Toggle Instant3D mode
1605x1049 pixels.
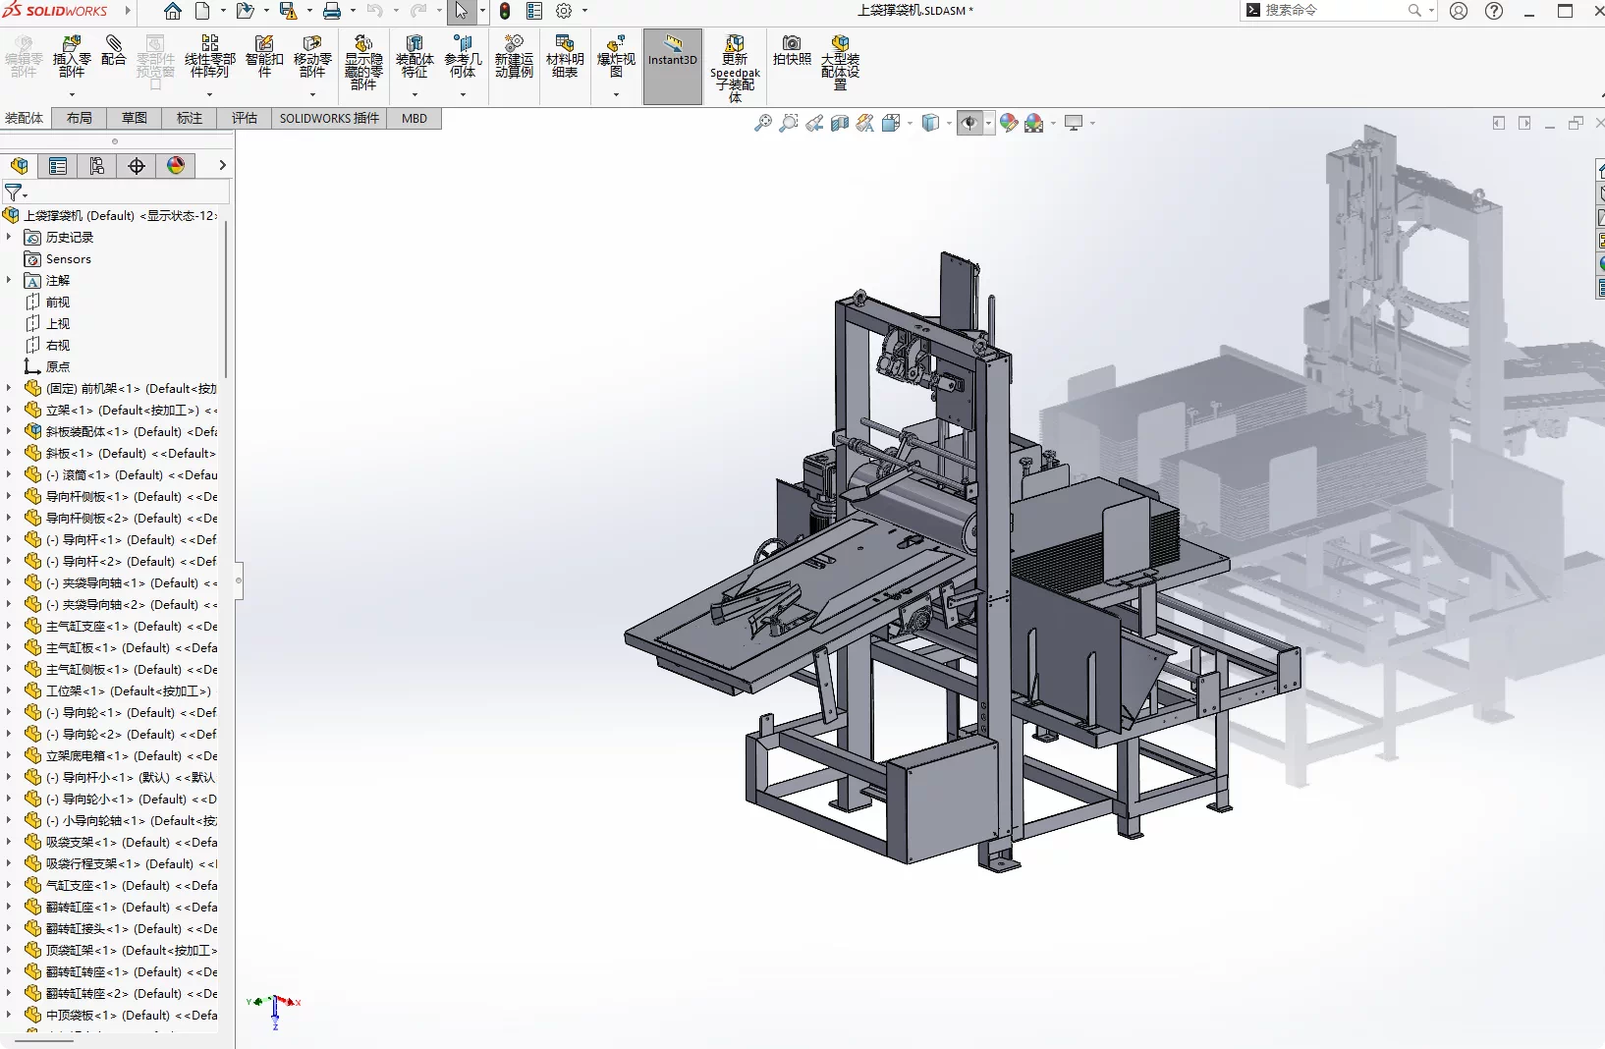pyautogui.click(x=673, y=66)
